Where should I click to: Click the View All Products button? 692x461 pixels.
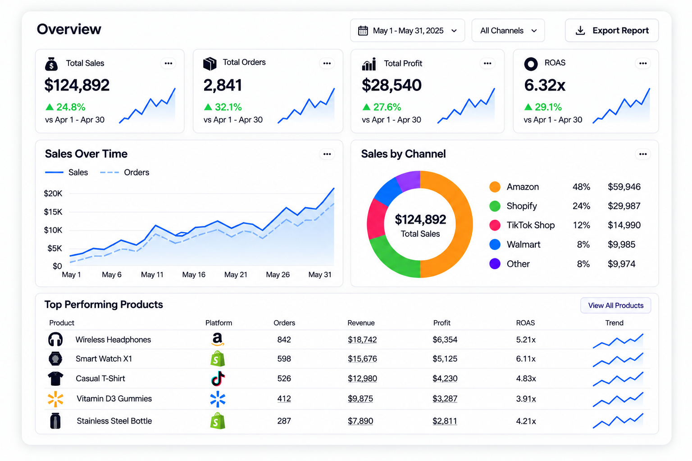pyautogui.click(x=616, y=305)
